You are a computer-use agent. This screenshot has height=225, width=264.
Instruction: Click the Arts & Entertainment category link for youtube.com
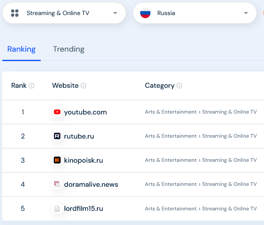[171, 112]
